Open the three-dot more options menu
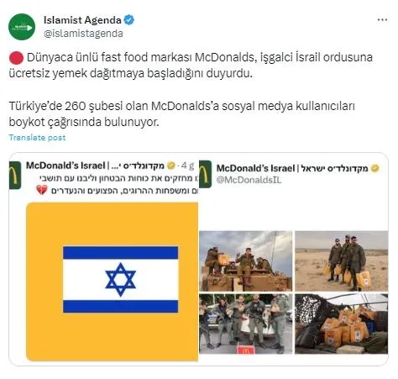Screen dimensions: 398x379 [382, 19]
